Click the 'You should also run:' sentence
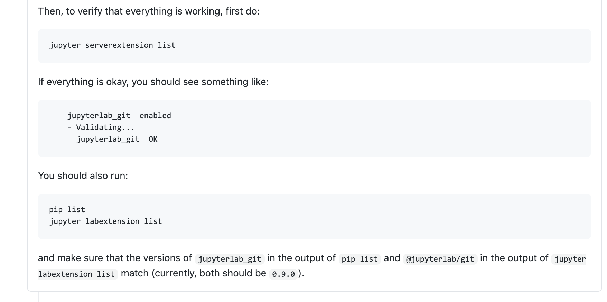 pos(83,176)
